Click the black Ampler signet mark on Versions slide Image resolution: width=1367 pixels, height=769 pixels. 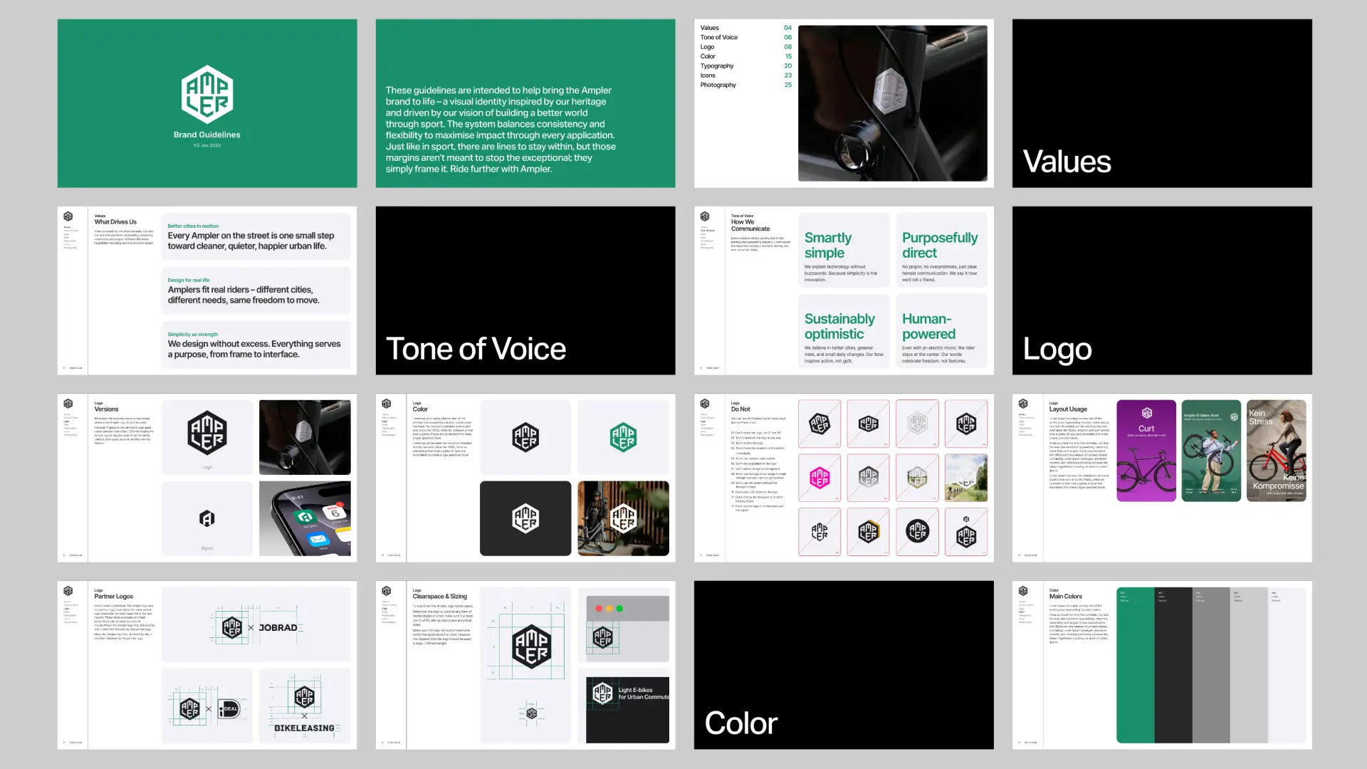(x=207, y=518)
